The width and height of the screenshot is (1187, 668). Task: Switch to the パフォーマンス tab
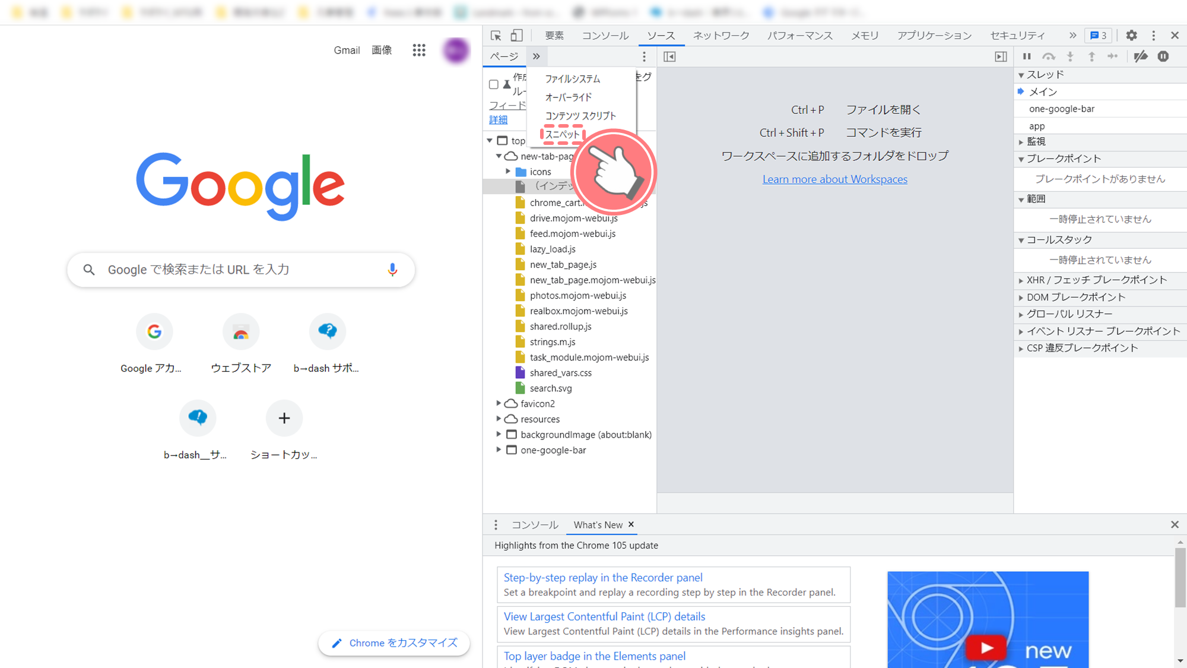tap(799, 36)
